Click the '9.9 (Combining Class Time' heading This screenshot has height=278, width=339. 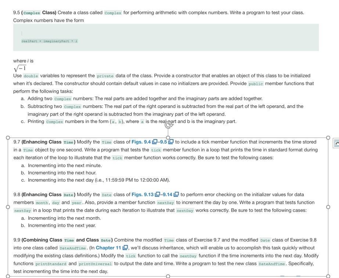pyautogui.click(x=44, y=240)
